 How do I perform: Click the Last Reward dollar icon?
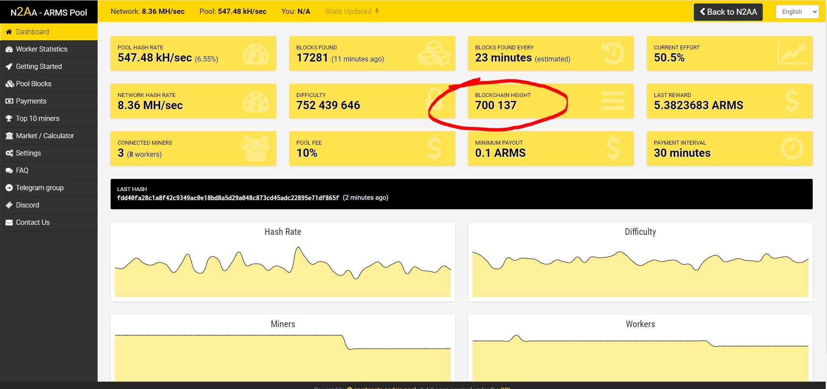click(x=792, y=101)
